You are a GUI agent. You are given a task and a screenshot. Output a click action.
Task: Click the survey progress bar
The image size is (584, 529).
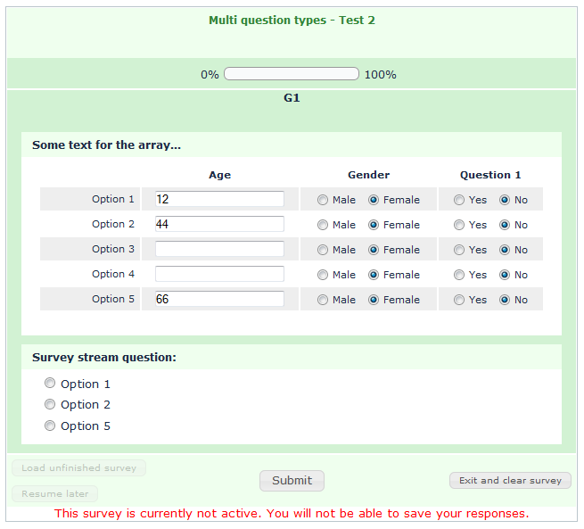coord(292,74)
